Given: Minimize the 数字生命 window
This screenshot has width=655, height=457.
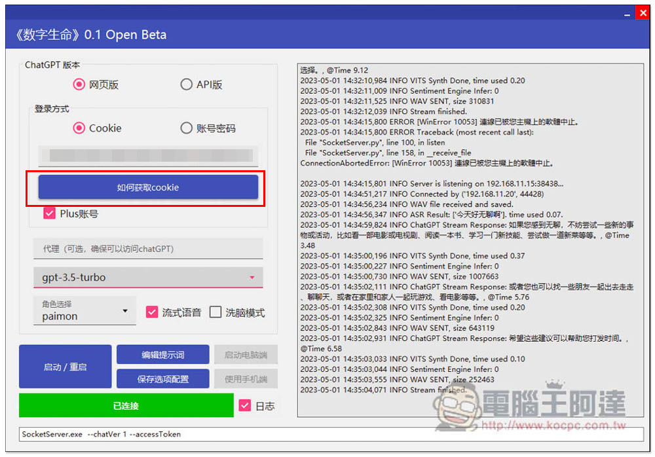Looking at the screenshot, I should (x=627, y=14).
